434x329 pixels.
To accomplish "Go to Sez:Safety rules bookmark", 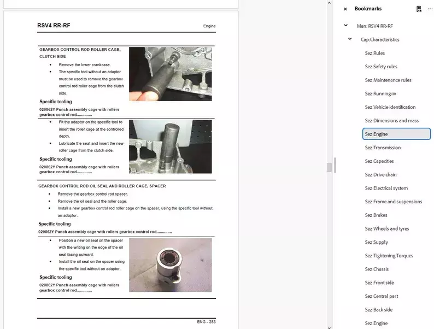I will [381, 67].
